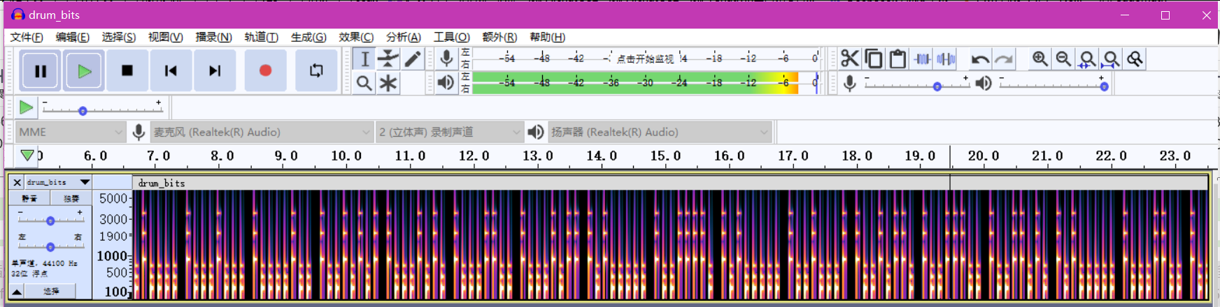The width and height of the screenshot is (1220, 307).
Task: Select the Draw pencil tool
Action: (412, 59)
